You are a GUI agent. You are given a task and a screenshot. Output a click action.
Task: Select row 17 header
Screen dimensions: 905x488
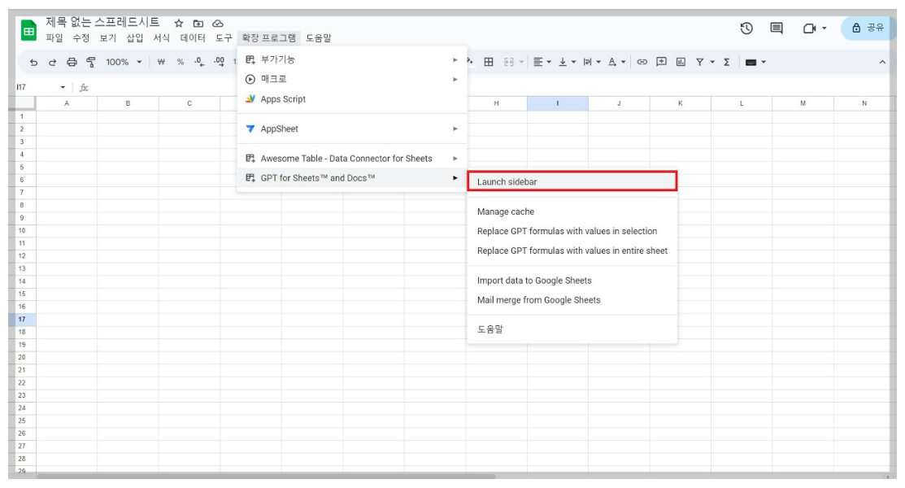tap(22, 320)
